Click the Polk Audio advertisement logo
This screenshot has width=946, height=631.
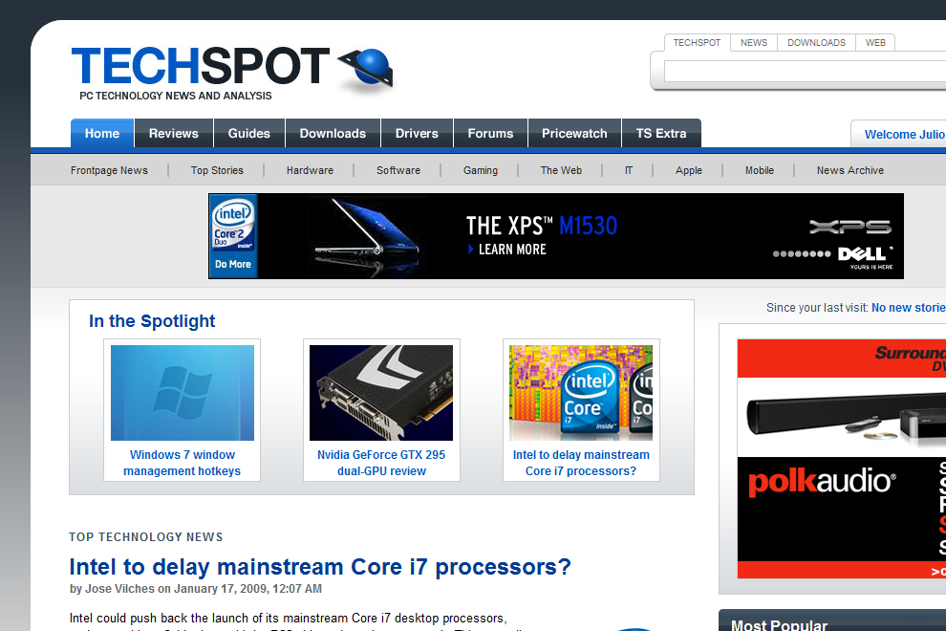[x=821, y=483]
